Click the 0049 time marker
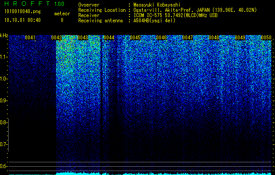The width and height of the screenshot is (275, 175). [240, 38]
